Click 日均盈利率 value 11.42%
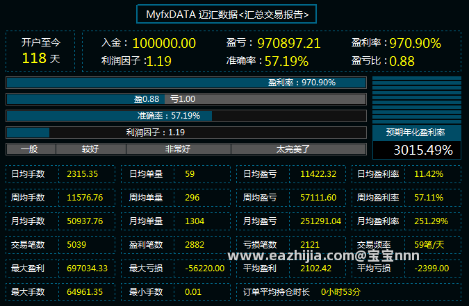The image size is (469, 306). tap(429, 174)
